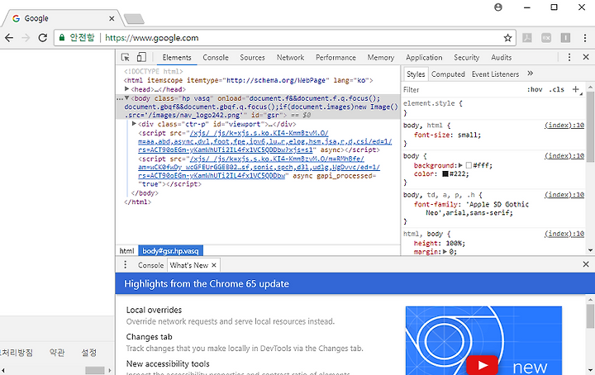Open (index):10 source link for body, html rule
This screenshot has height=375, width=595.
564,125
